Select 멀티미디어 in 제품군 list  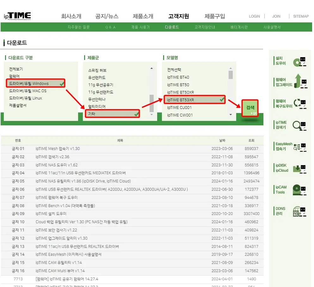click(x=97, y=106)
